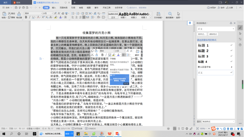Screen dimensions: 244x137
Task: Toggle spell check in status bar
Action: click(77, 129)
